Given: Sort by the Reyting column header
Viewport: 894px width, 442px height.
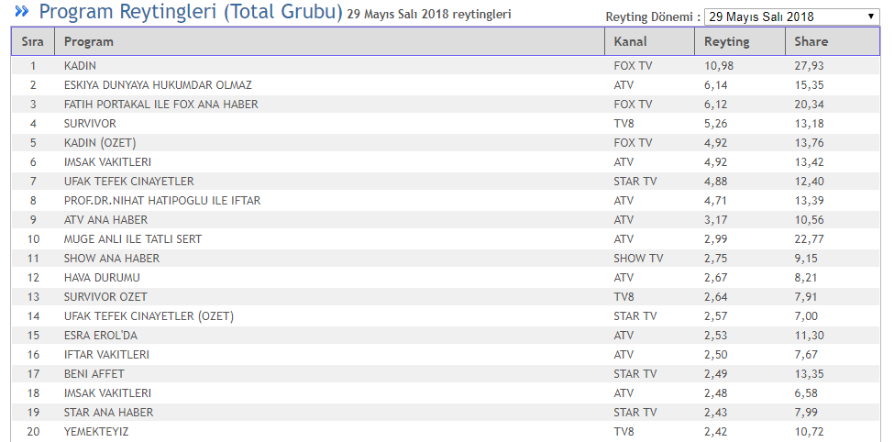Looking at the screenshot, I should 726,42.
